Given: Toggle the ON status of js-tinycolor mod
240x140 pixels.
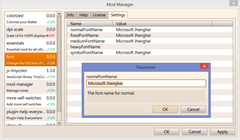Looking at the screenshot, I should 51,77.
